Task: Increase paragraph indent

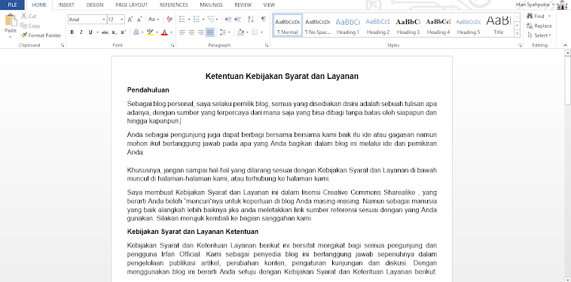Action: click(x=237, y=20)
